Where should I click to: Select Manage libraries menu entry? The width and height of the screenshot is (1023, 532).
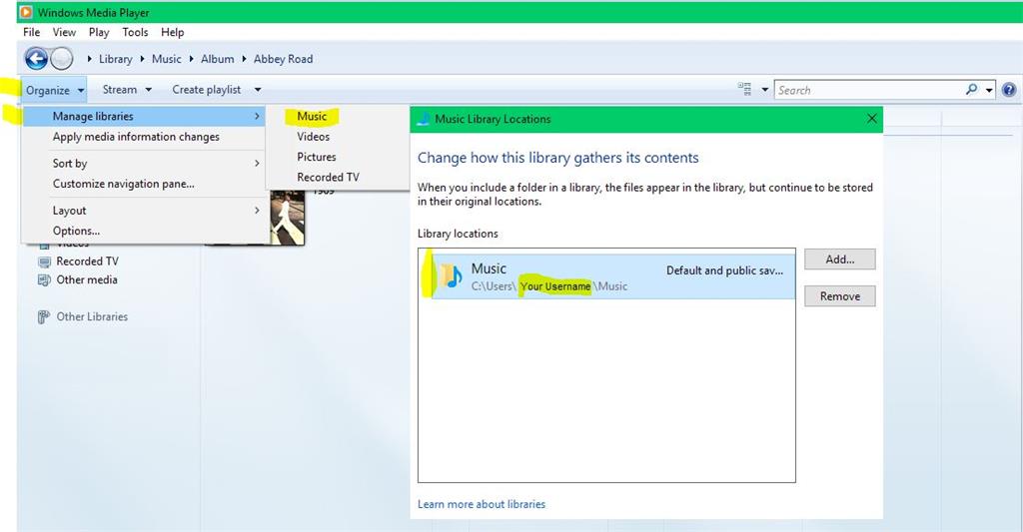click(144, 116)
